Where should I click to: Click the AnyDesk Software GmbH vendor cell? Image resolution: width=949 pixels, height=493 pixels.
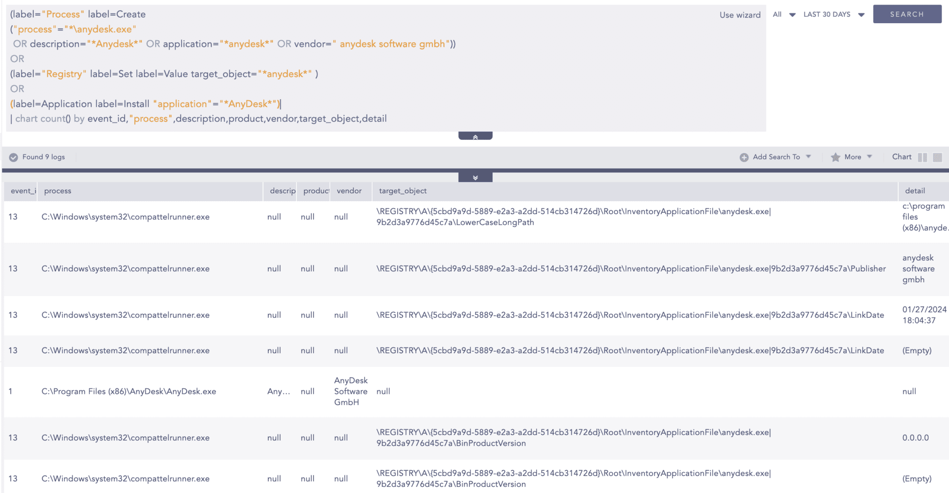pyautogui.click(x=351, y=392)
